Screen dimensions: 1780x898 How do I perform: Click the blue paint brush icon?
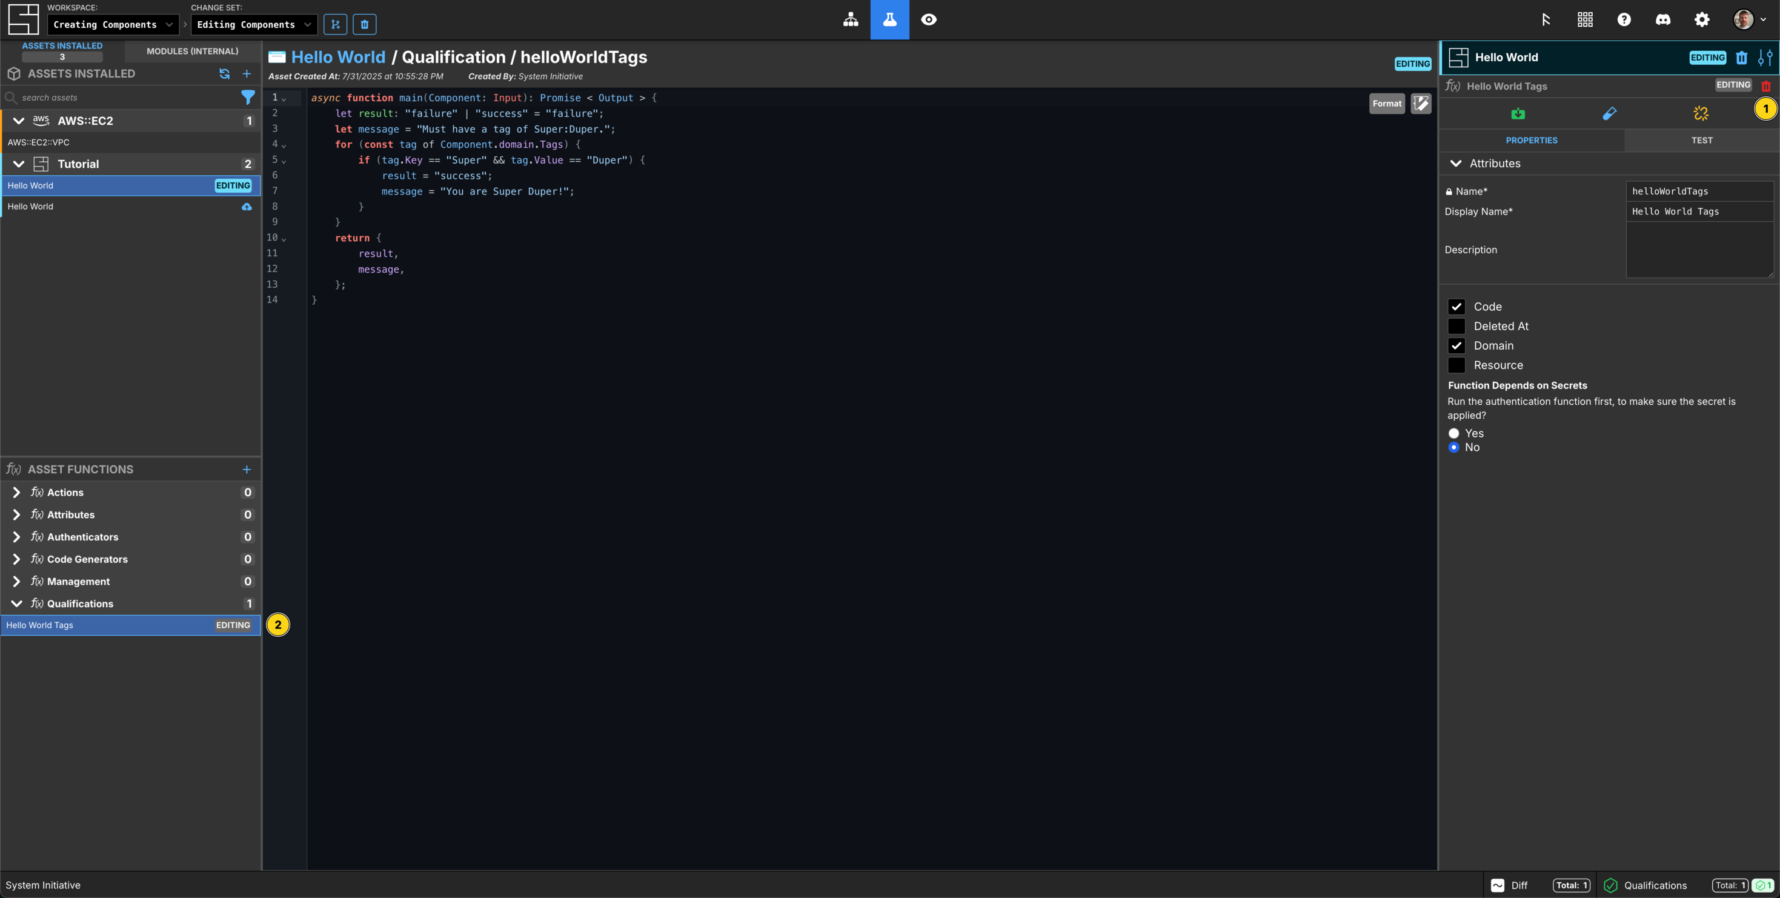pos(1609,113)
